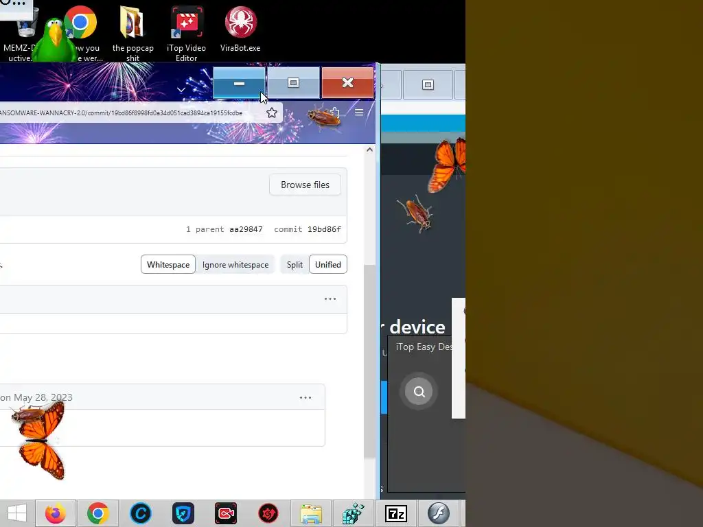Click the commit hash 19bd86f text

click(324, 229)
